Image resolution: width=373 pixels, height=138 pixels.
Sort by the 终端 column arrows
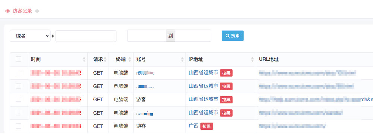coord(130,59)
